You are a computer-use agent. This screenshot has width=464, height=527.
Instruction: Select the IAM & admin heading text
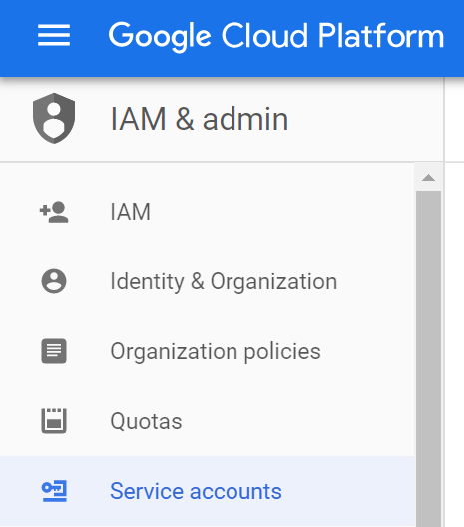click(x=200, y=119)
